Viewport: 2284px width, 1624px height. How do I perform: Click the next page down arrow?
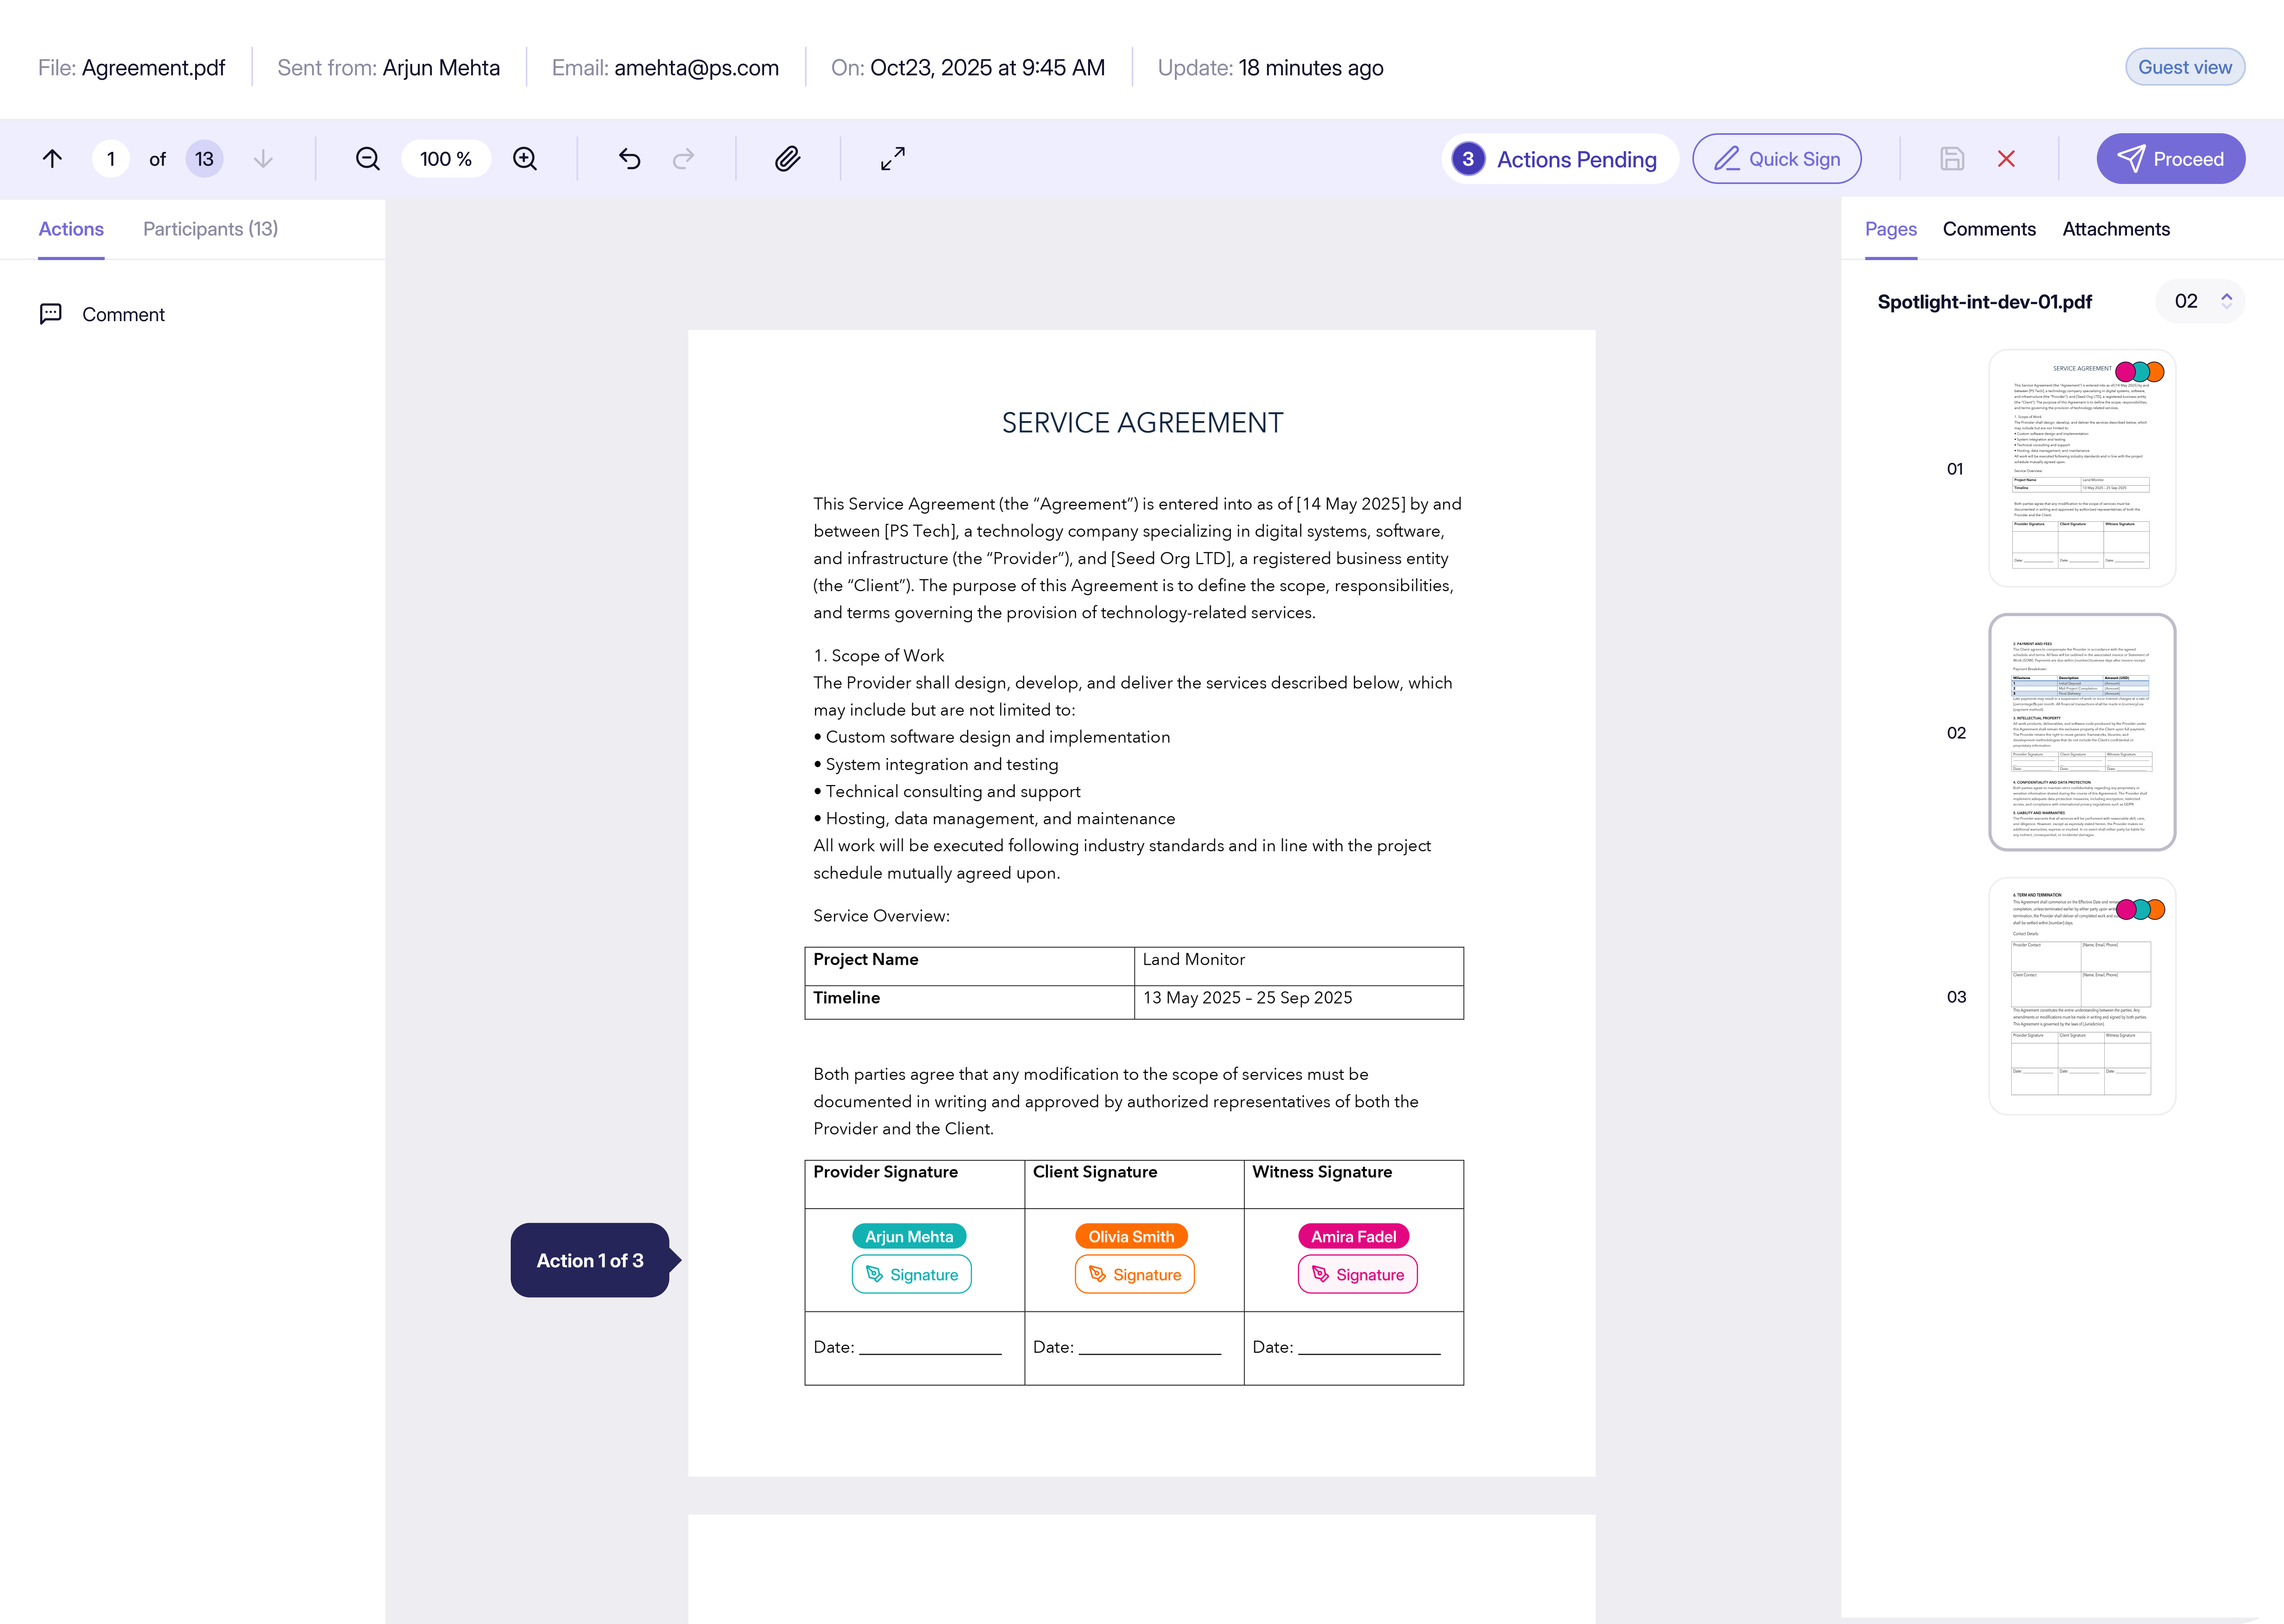[263, 159]
